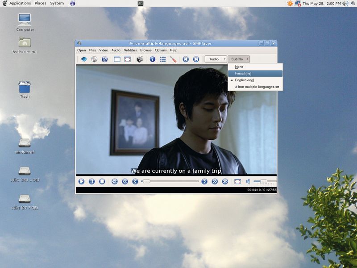Open the Audio track dropdown

point(216,59)
